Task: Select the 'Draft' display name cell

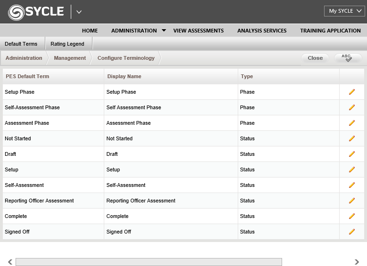Action: (x=171, y=154)
